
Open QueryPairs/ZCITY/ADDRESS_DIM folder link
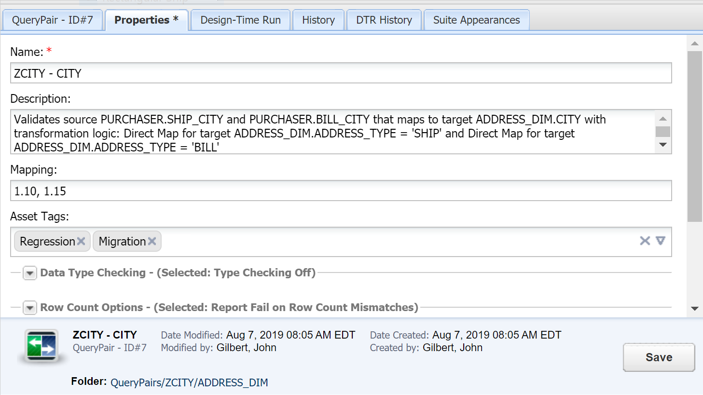click(x=189, y=383)
